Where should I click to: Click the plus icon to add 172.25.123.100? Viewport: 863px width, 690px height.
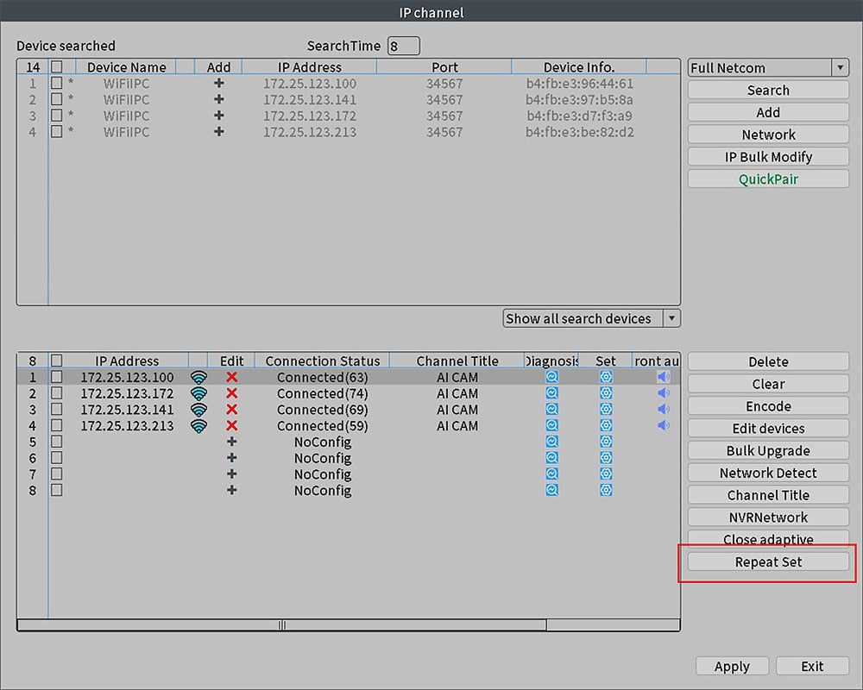pos(219,84)
